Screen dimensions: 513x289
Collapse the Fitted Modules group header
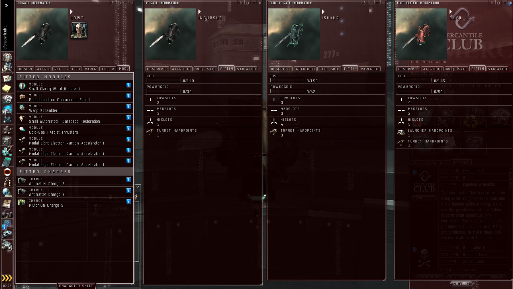click(75, 77)
